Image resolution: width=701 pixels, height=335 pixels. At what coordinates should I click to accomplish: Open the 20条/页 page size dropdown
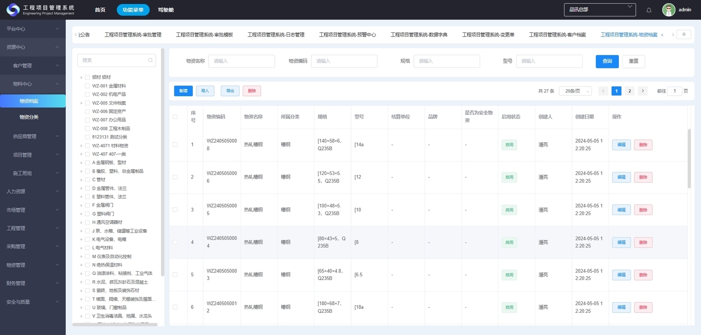pyautogui.click(x=575, y=91)
